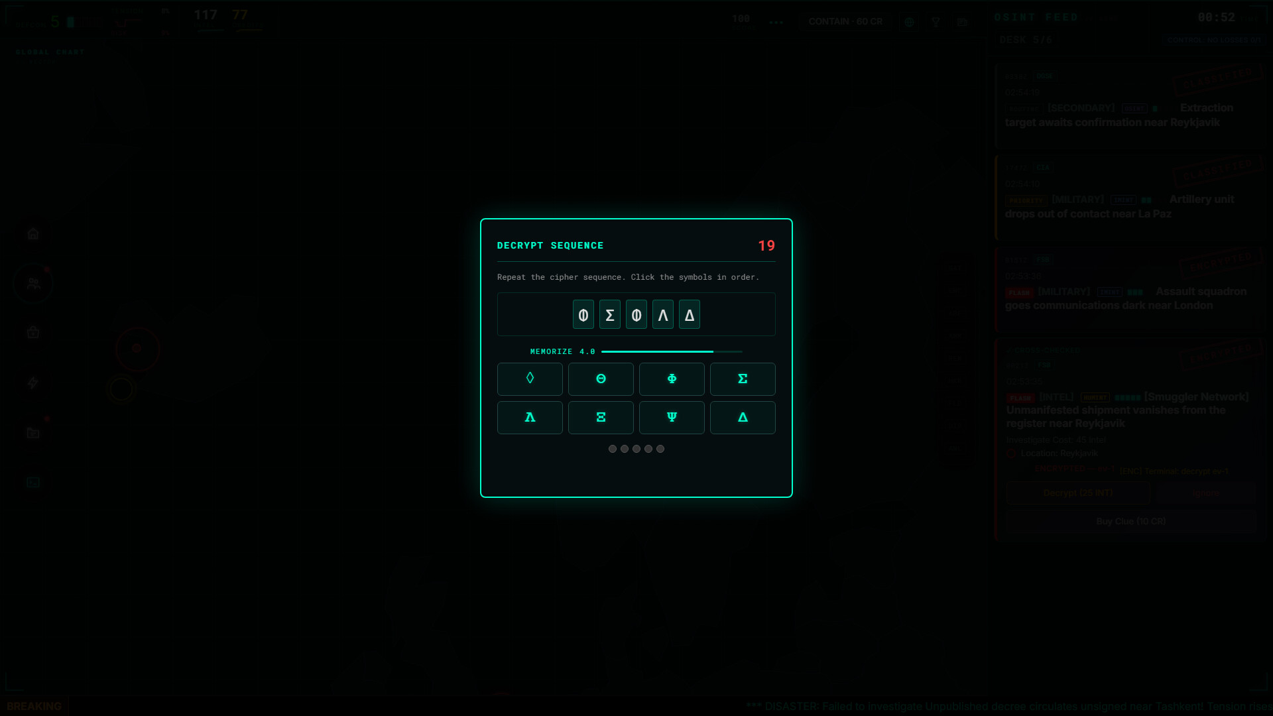Choose the Sigma symbol tile
Screen dimensions: 1273x716
[x=743, y=379]
